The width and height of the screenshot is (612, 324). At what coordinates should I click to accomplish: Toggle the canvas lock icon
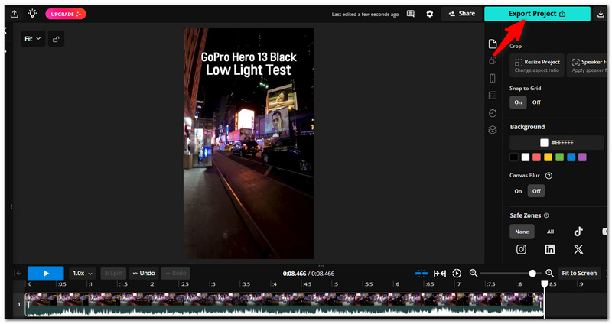pos(56,39)
